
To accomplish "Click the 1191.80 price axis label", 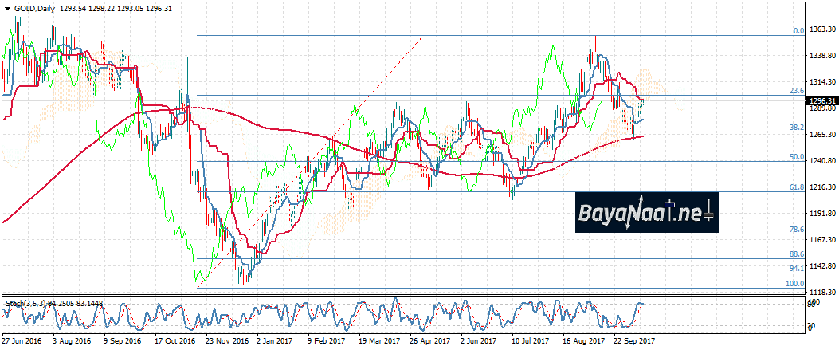I will click(821, 214).
